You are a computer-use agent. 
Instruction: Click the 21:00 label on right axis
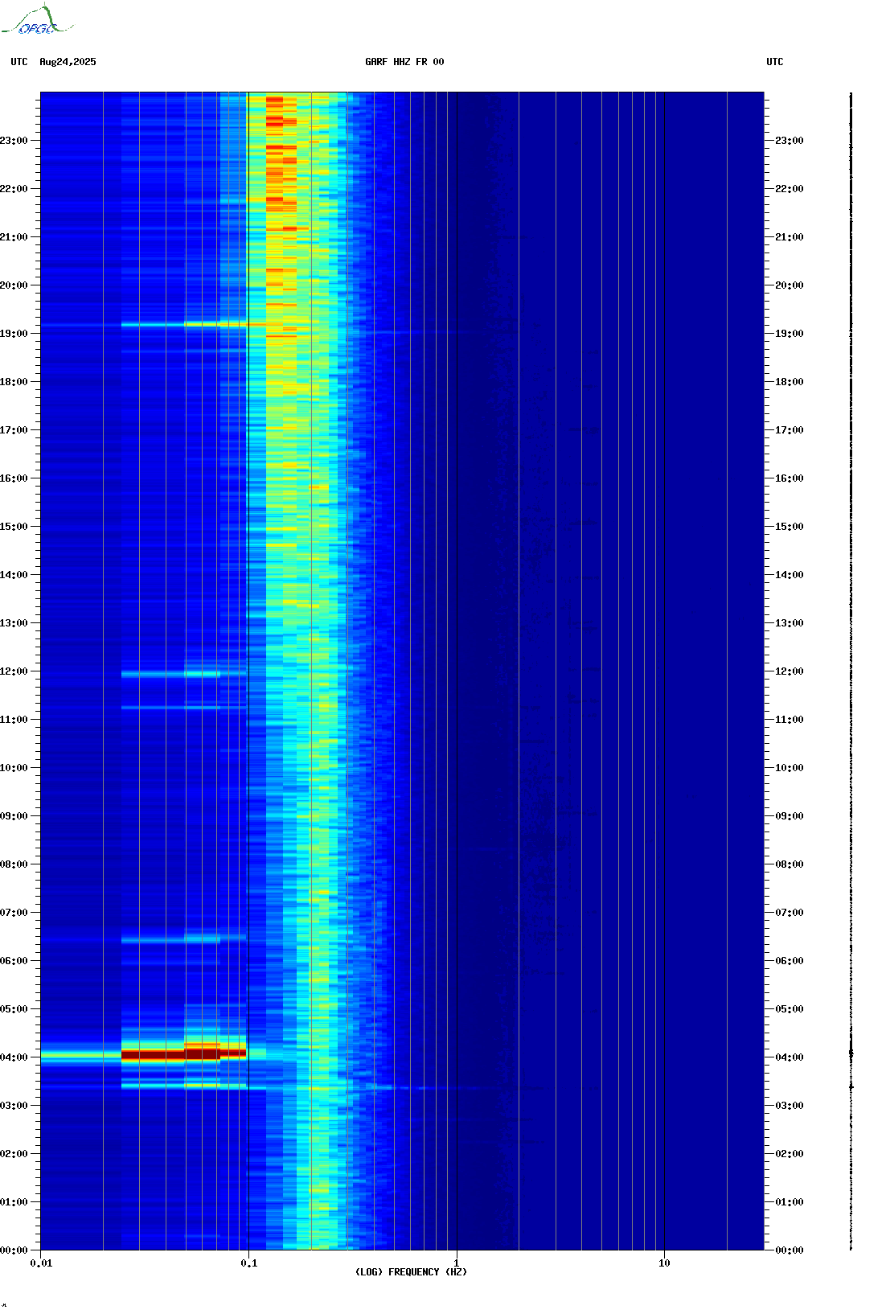[790, 237]
